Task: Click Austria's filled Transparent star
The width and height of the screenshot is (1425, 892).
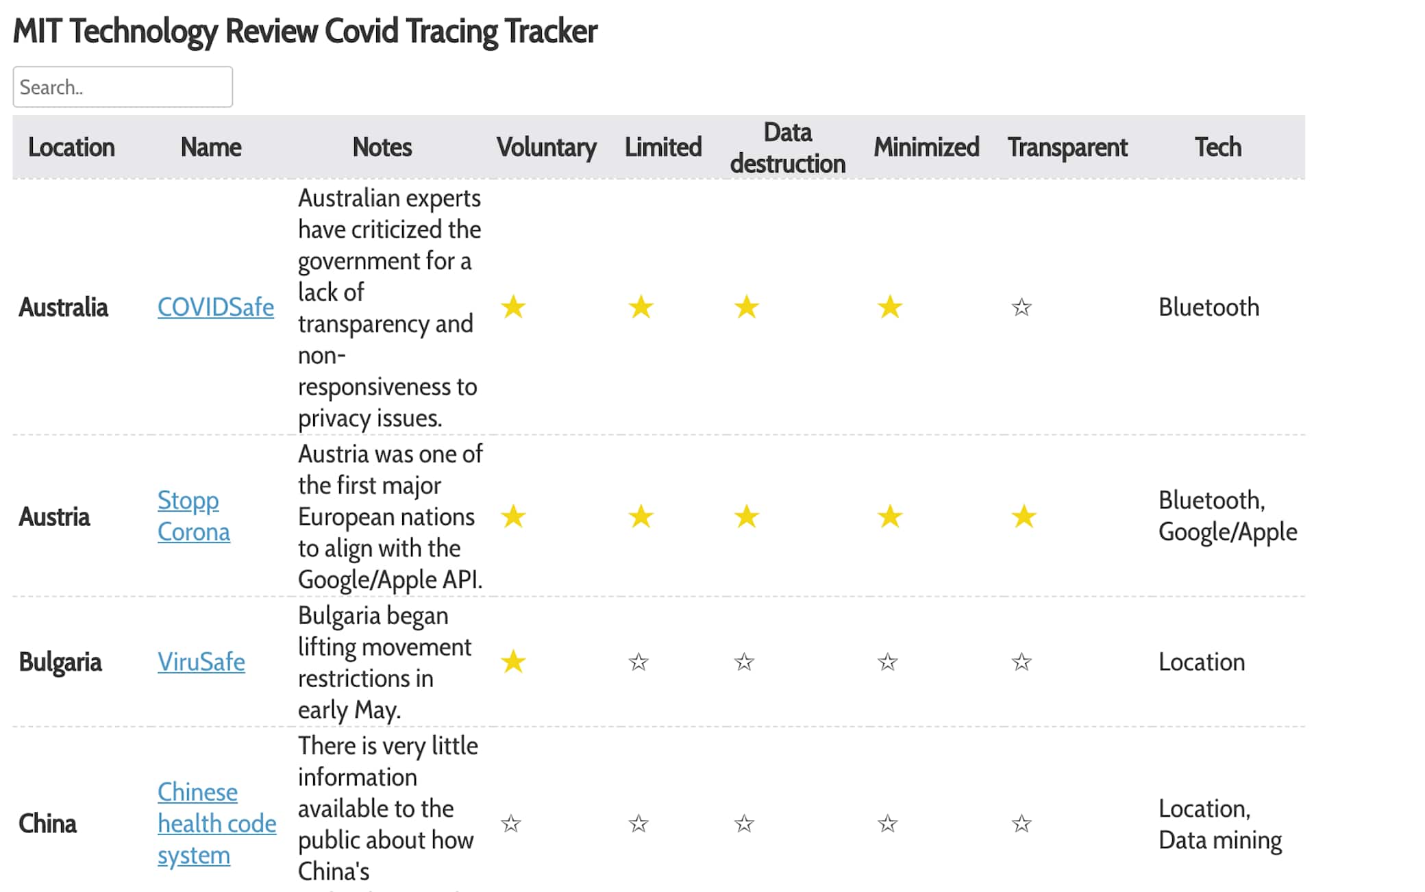Action: (1024, 517)
